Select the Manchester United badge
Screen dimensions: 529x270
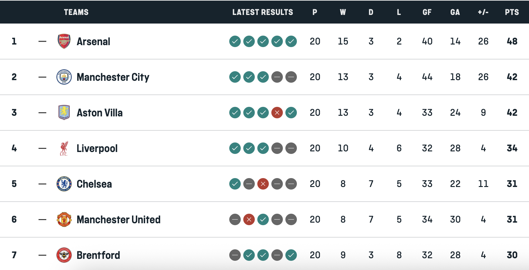(63, 219)
